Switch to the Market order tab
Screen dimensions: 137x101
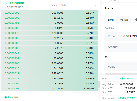pos(124,20)
